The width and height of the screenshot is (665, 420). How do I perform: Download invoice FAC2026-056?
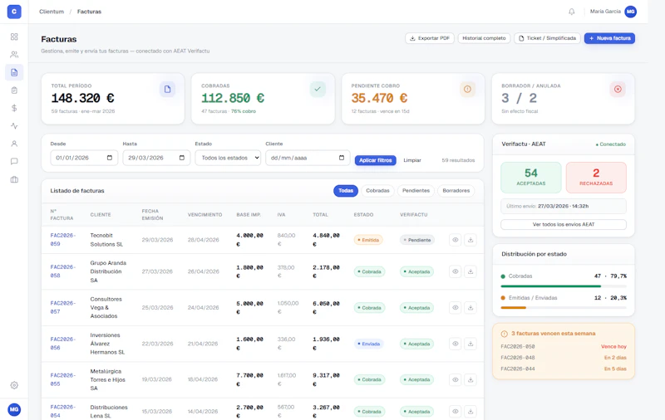[470, 344]
